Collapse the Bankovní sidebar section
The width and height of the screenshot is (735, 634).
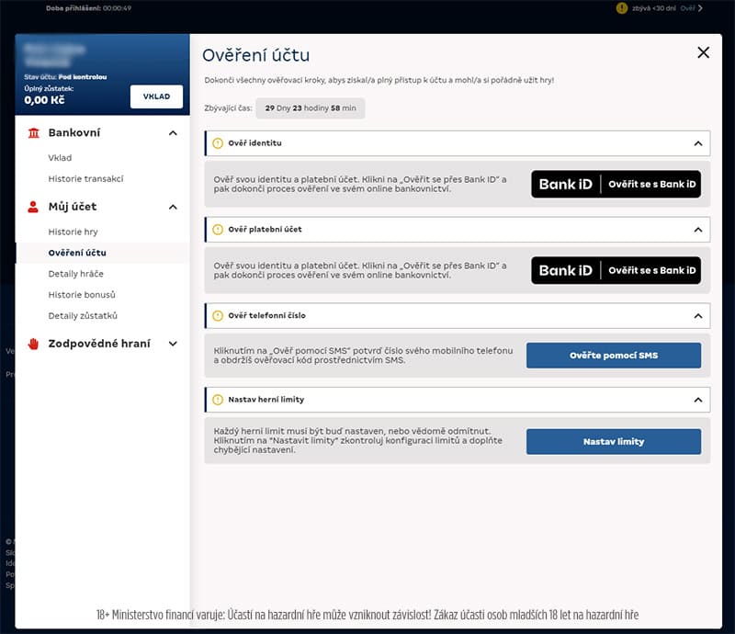click(x=173, y=133)
